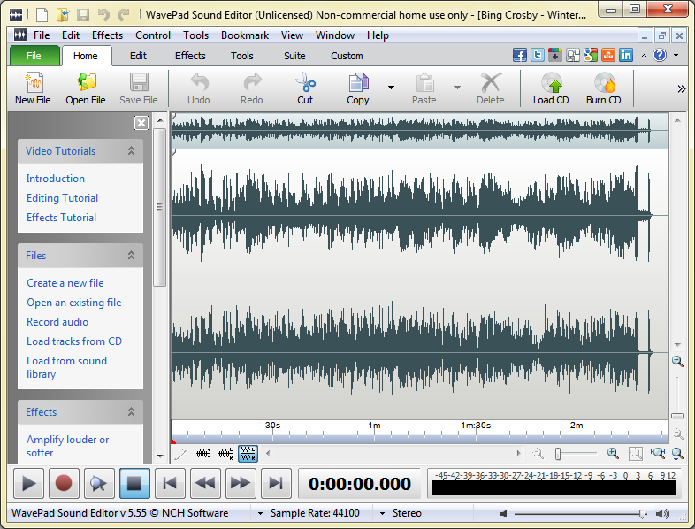The height and width of the screenshot is (529, 695).
Task: Click the Open File toolbar icon
Action: click(x=86, y=84)
